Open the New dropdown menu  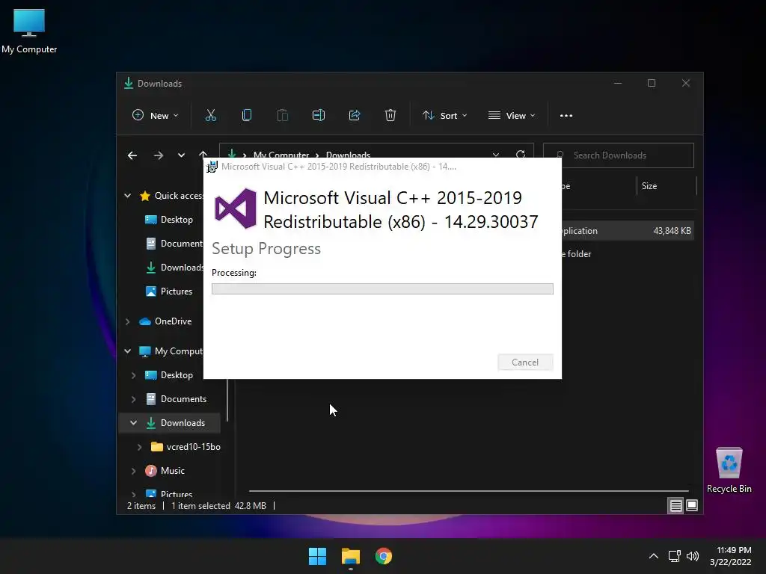tap(156, 116)
